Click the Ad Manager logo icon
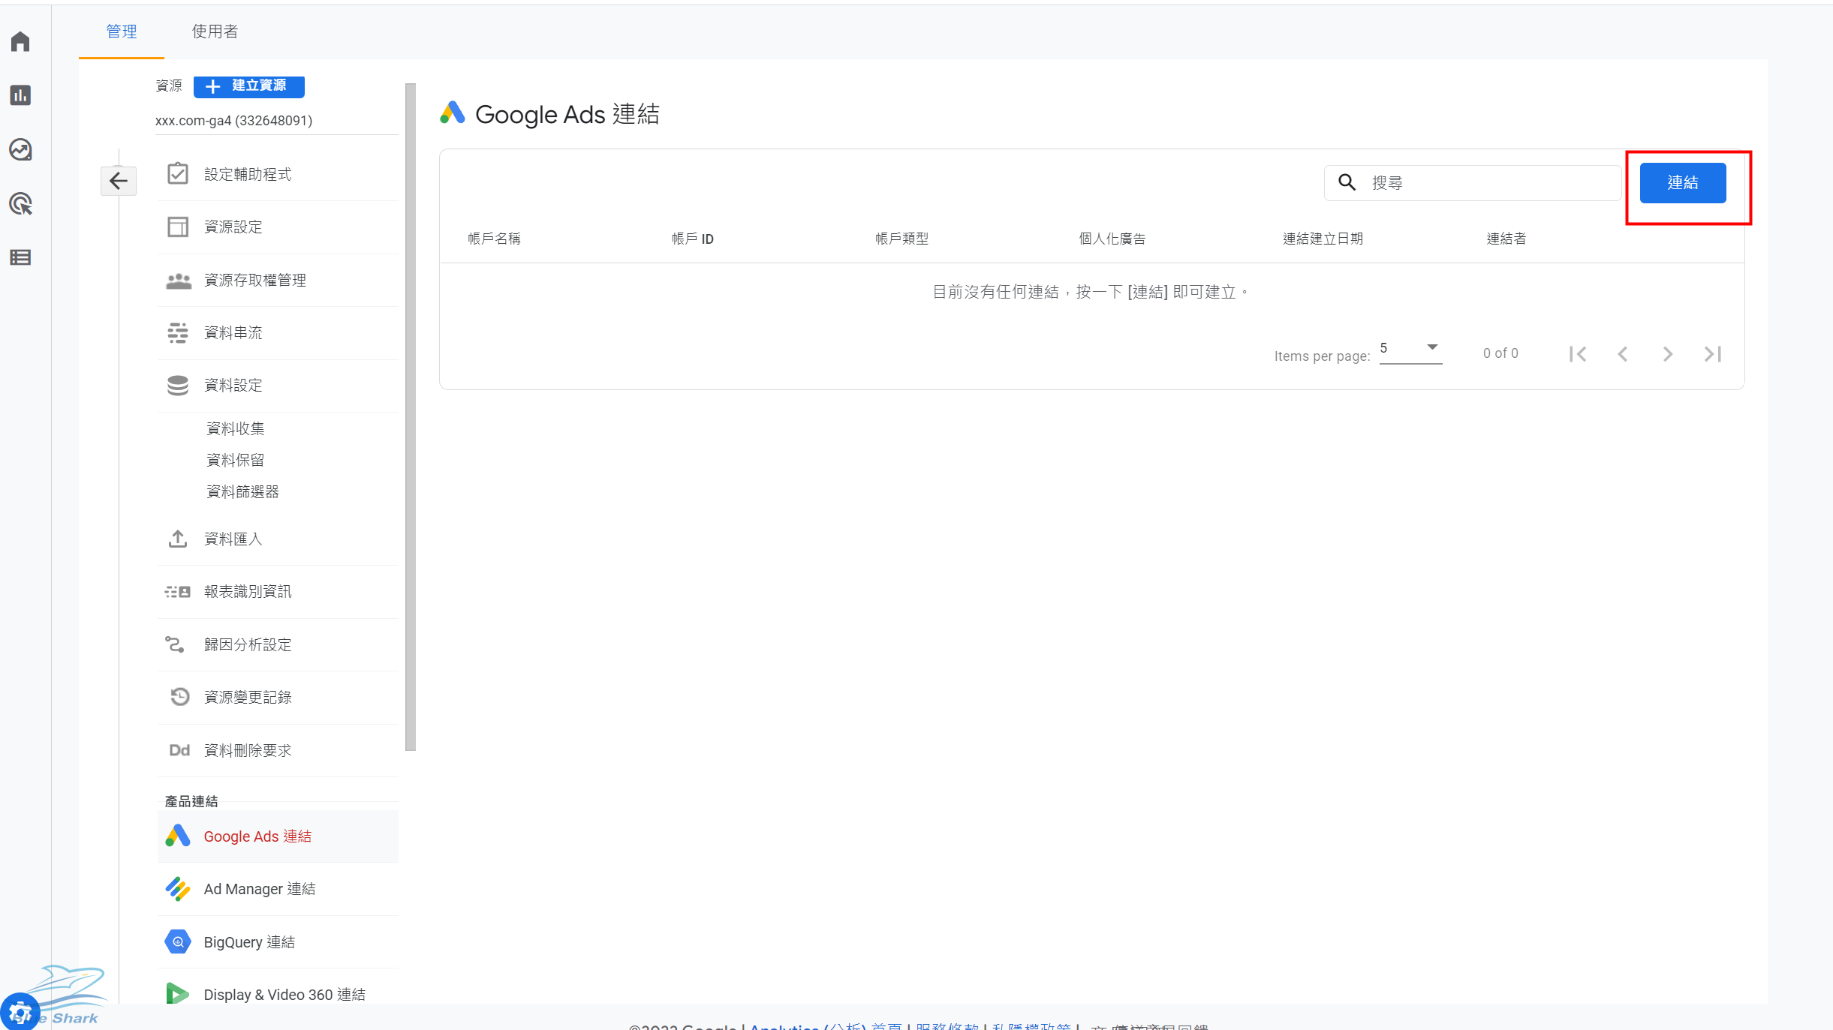Screen dimensions: 1833x1030 pyautogui.click(x=178, y=889)
